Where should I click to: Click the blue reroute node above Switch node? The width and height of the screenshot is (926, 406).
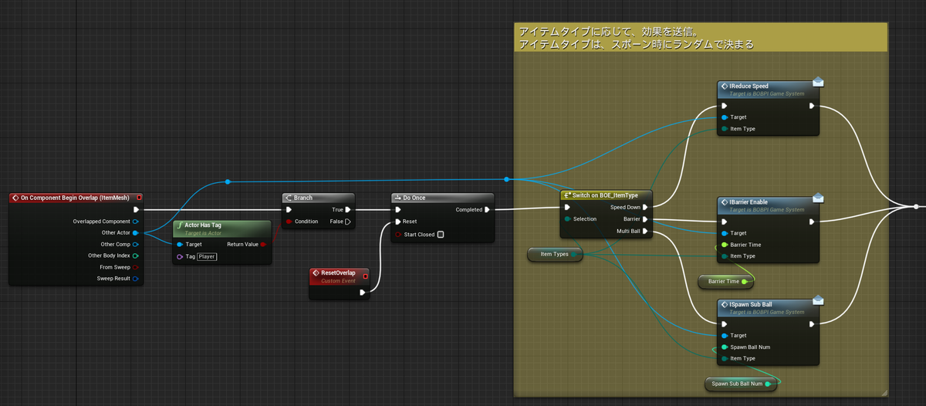click(506, 179)
